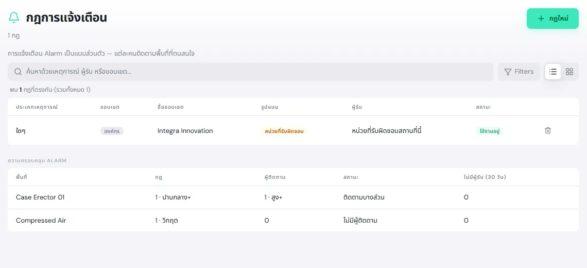This screenshot has width=587, height=268.
Task: Click the ไม่มีผู้ติดตาม status
Action: click(360, 221)
